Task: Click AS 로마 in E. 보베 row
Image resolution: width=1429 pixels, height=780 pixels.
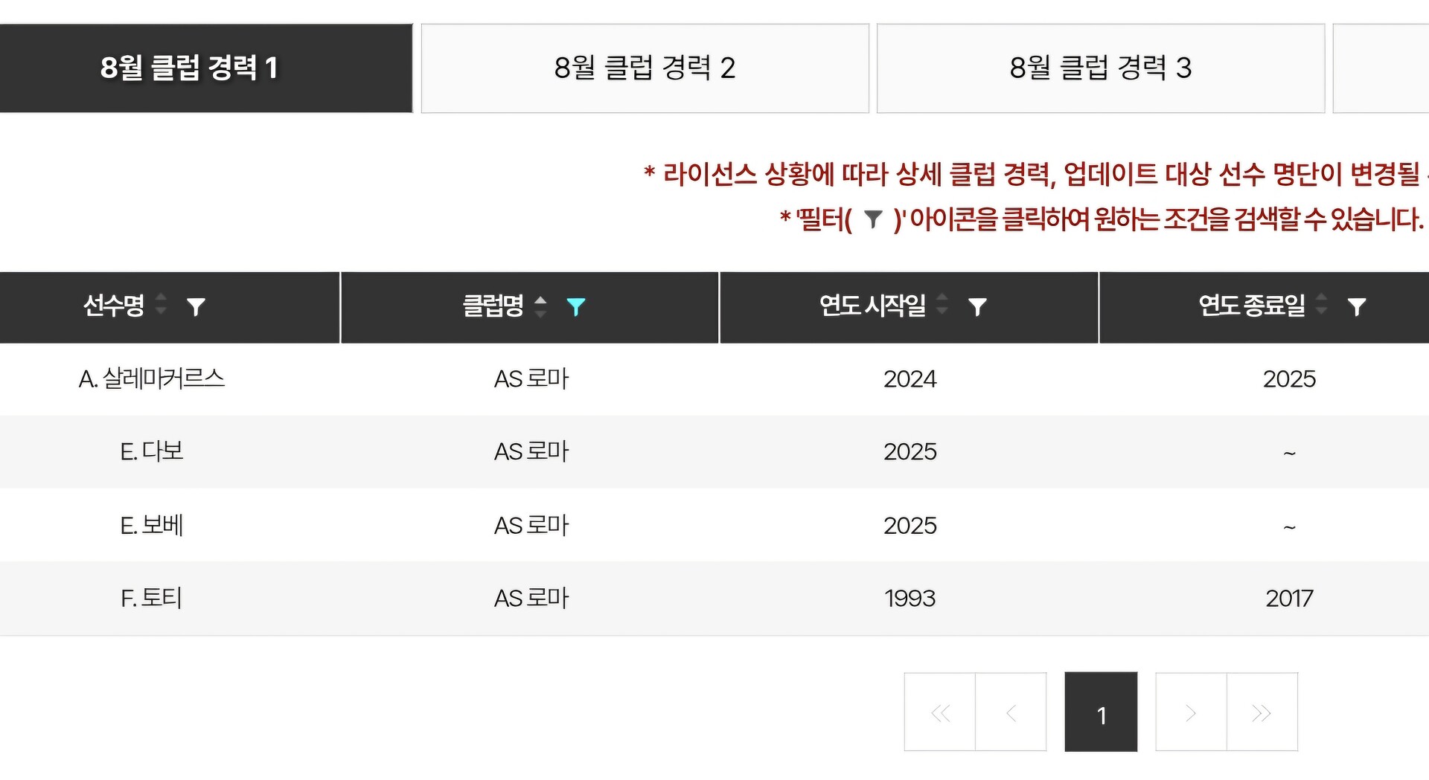Action: tap(531, 526)
